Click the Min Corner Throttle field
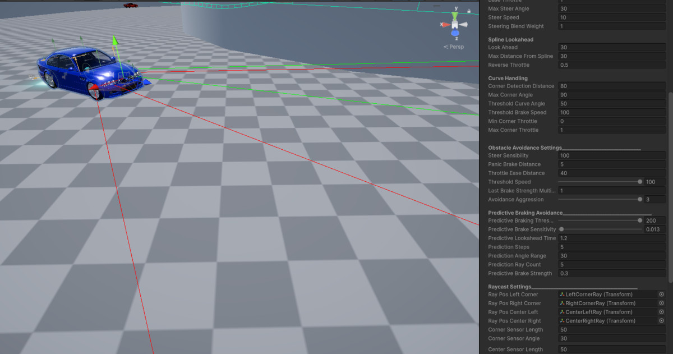The image size is (673, 354). click(x=612, y=121)
